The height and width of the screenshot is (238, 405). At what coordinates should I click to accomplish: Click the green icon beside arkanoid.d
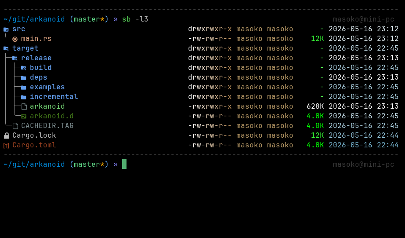coord(24,117)
